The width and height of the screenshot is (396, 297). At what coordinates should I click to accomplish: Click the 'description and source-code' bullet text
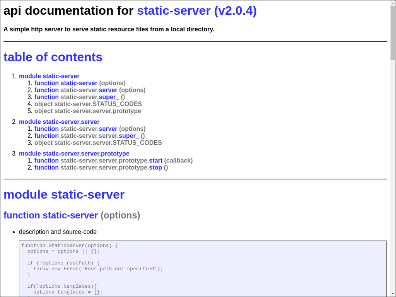[x=58, y=232]
